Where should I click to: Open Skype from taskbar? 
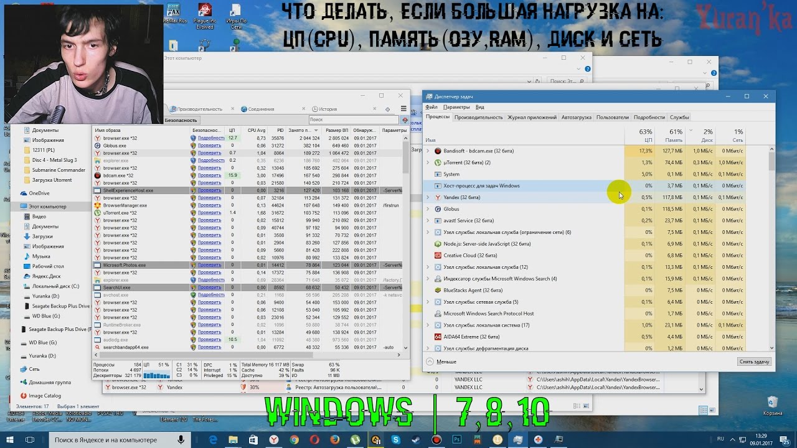[x=396, y=439]
